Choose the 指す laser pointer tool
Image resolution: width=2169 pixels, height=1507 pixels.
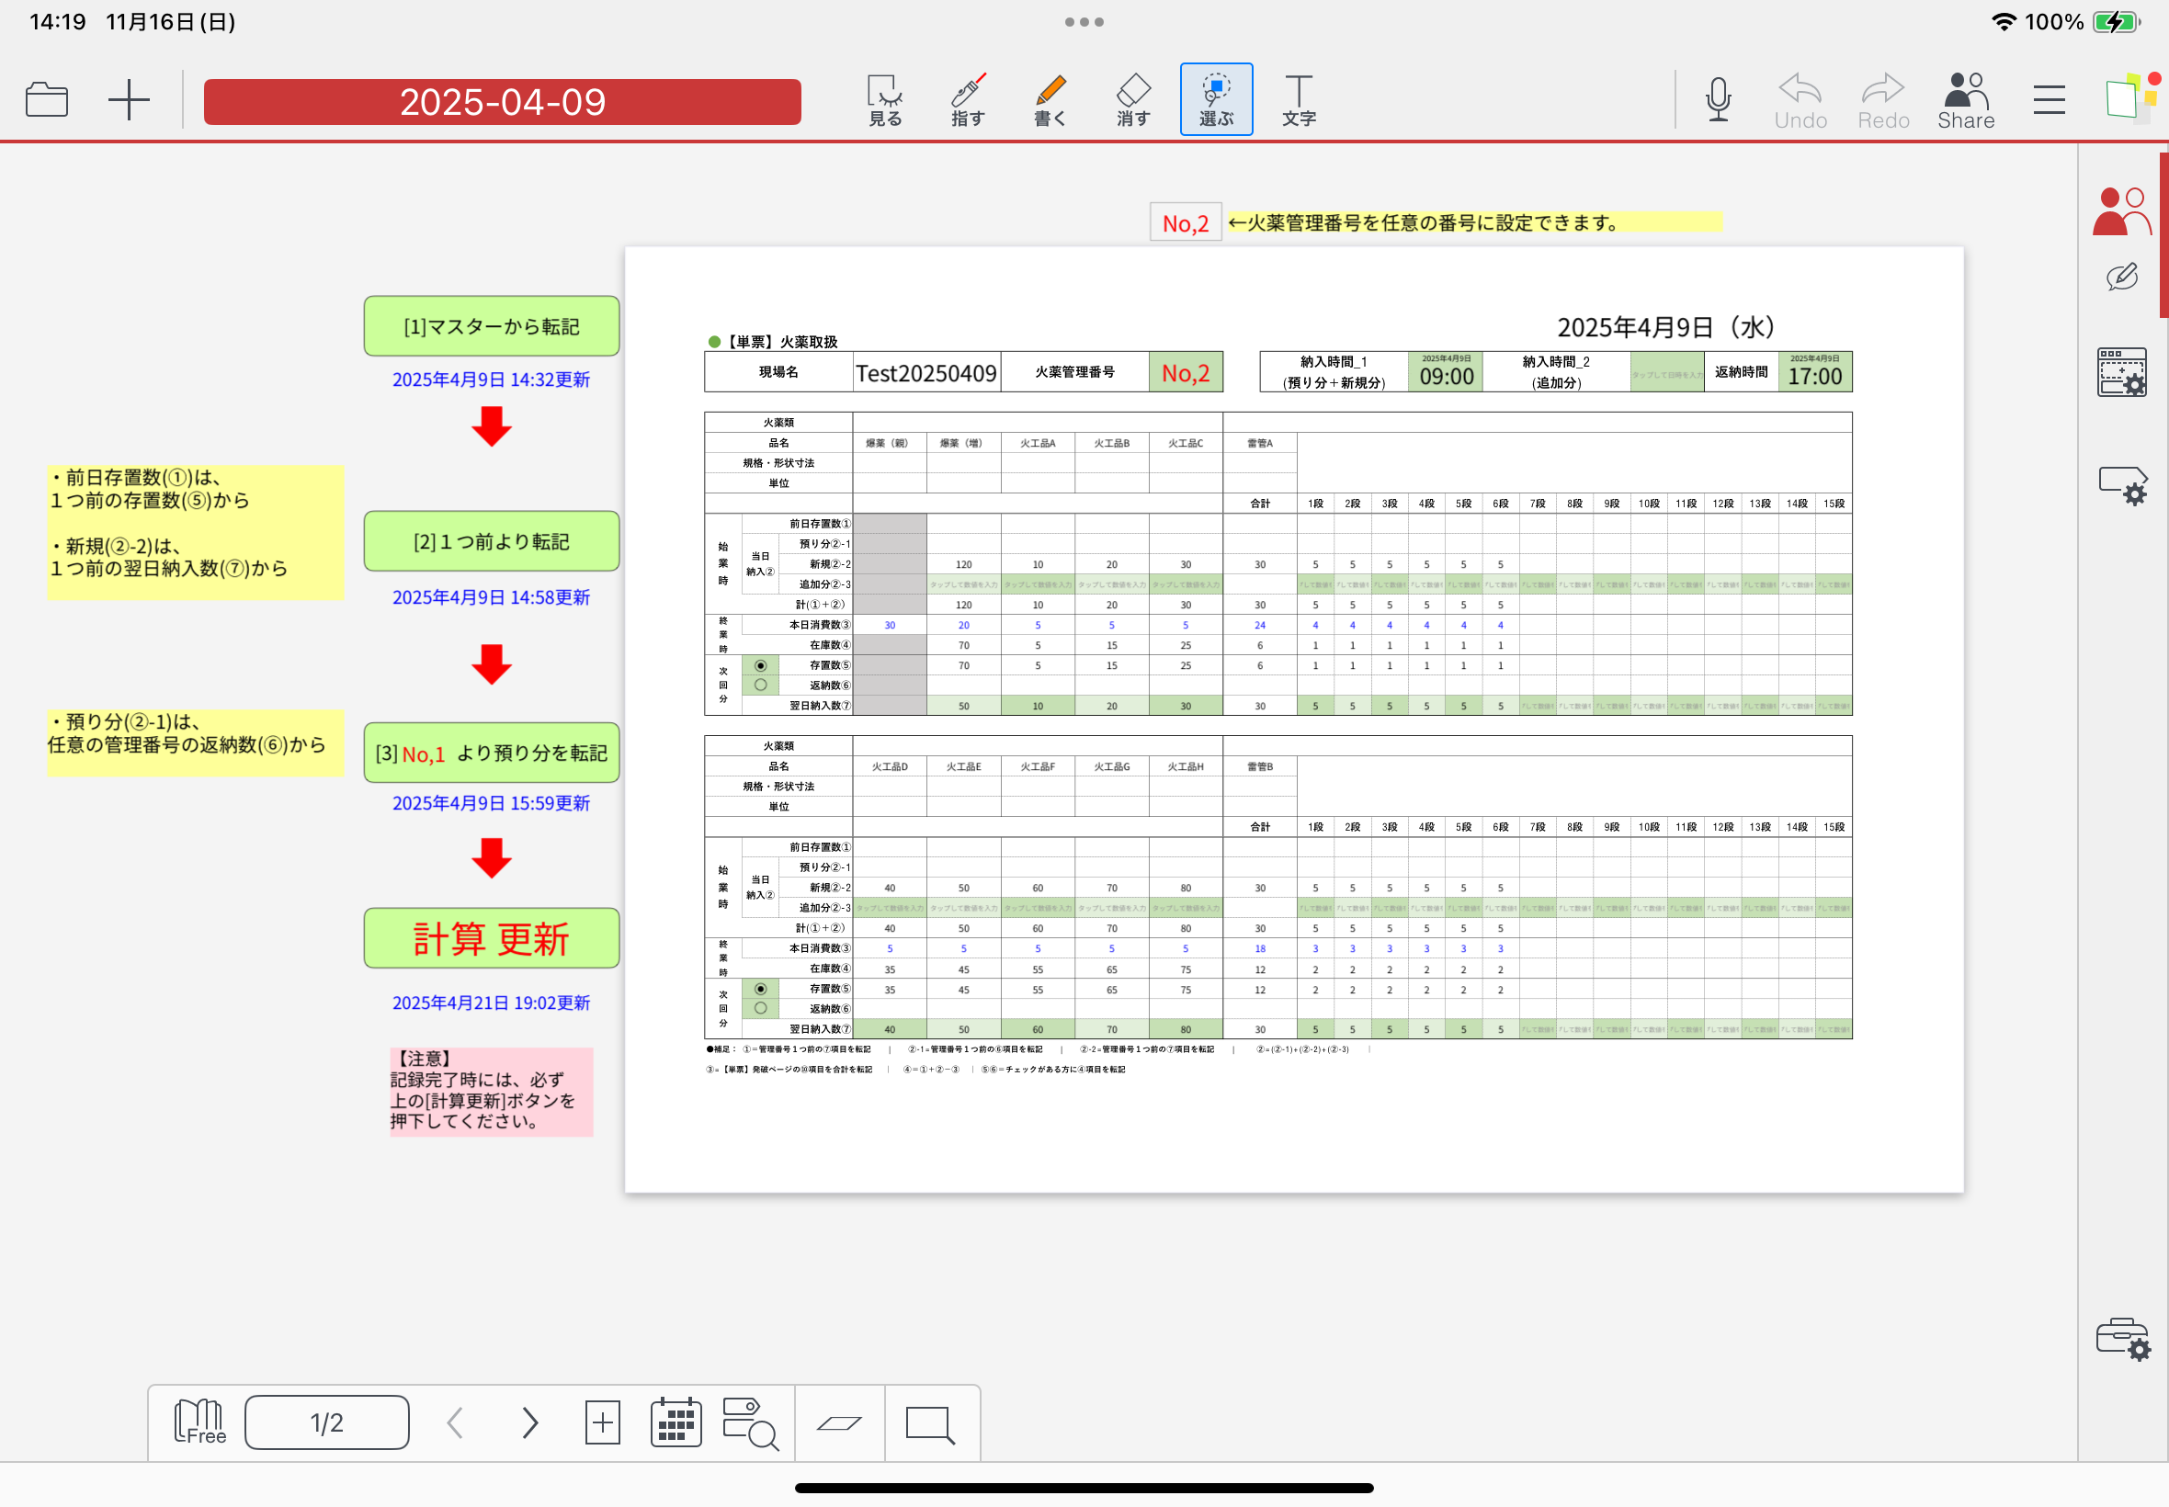(968, 99)
